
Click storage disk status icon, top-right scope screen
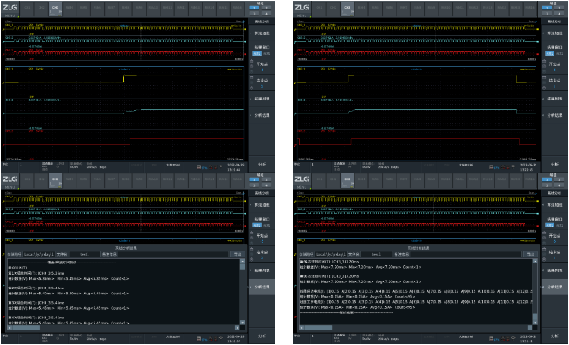492,166
